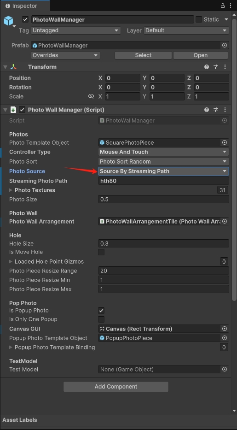Open Transform component preset sliders icon

(x=216, y=67)
